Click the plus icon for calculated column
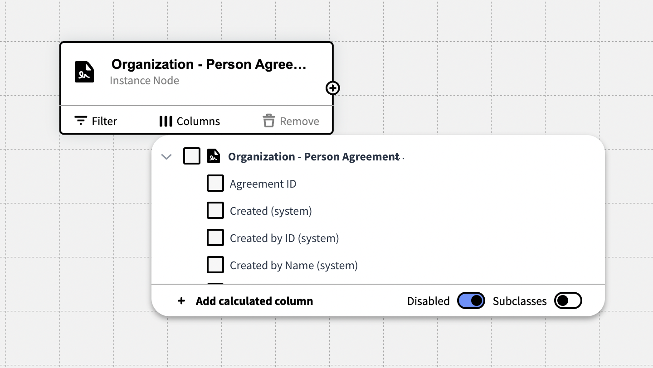Screen dimensions: 653x368 click(181, 301)
